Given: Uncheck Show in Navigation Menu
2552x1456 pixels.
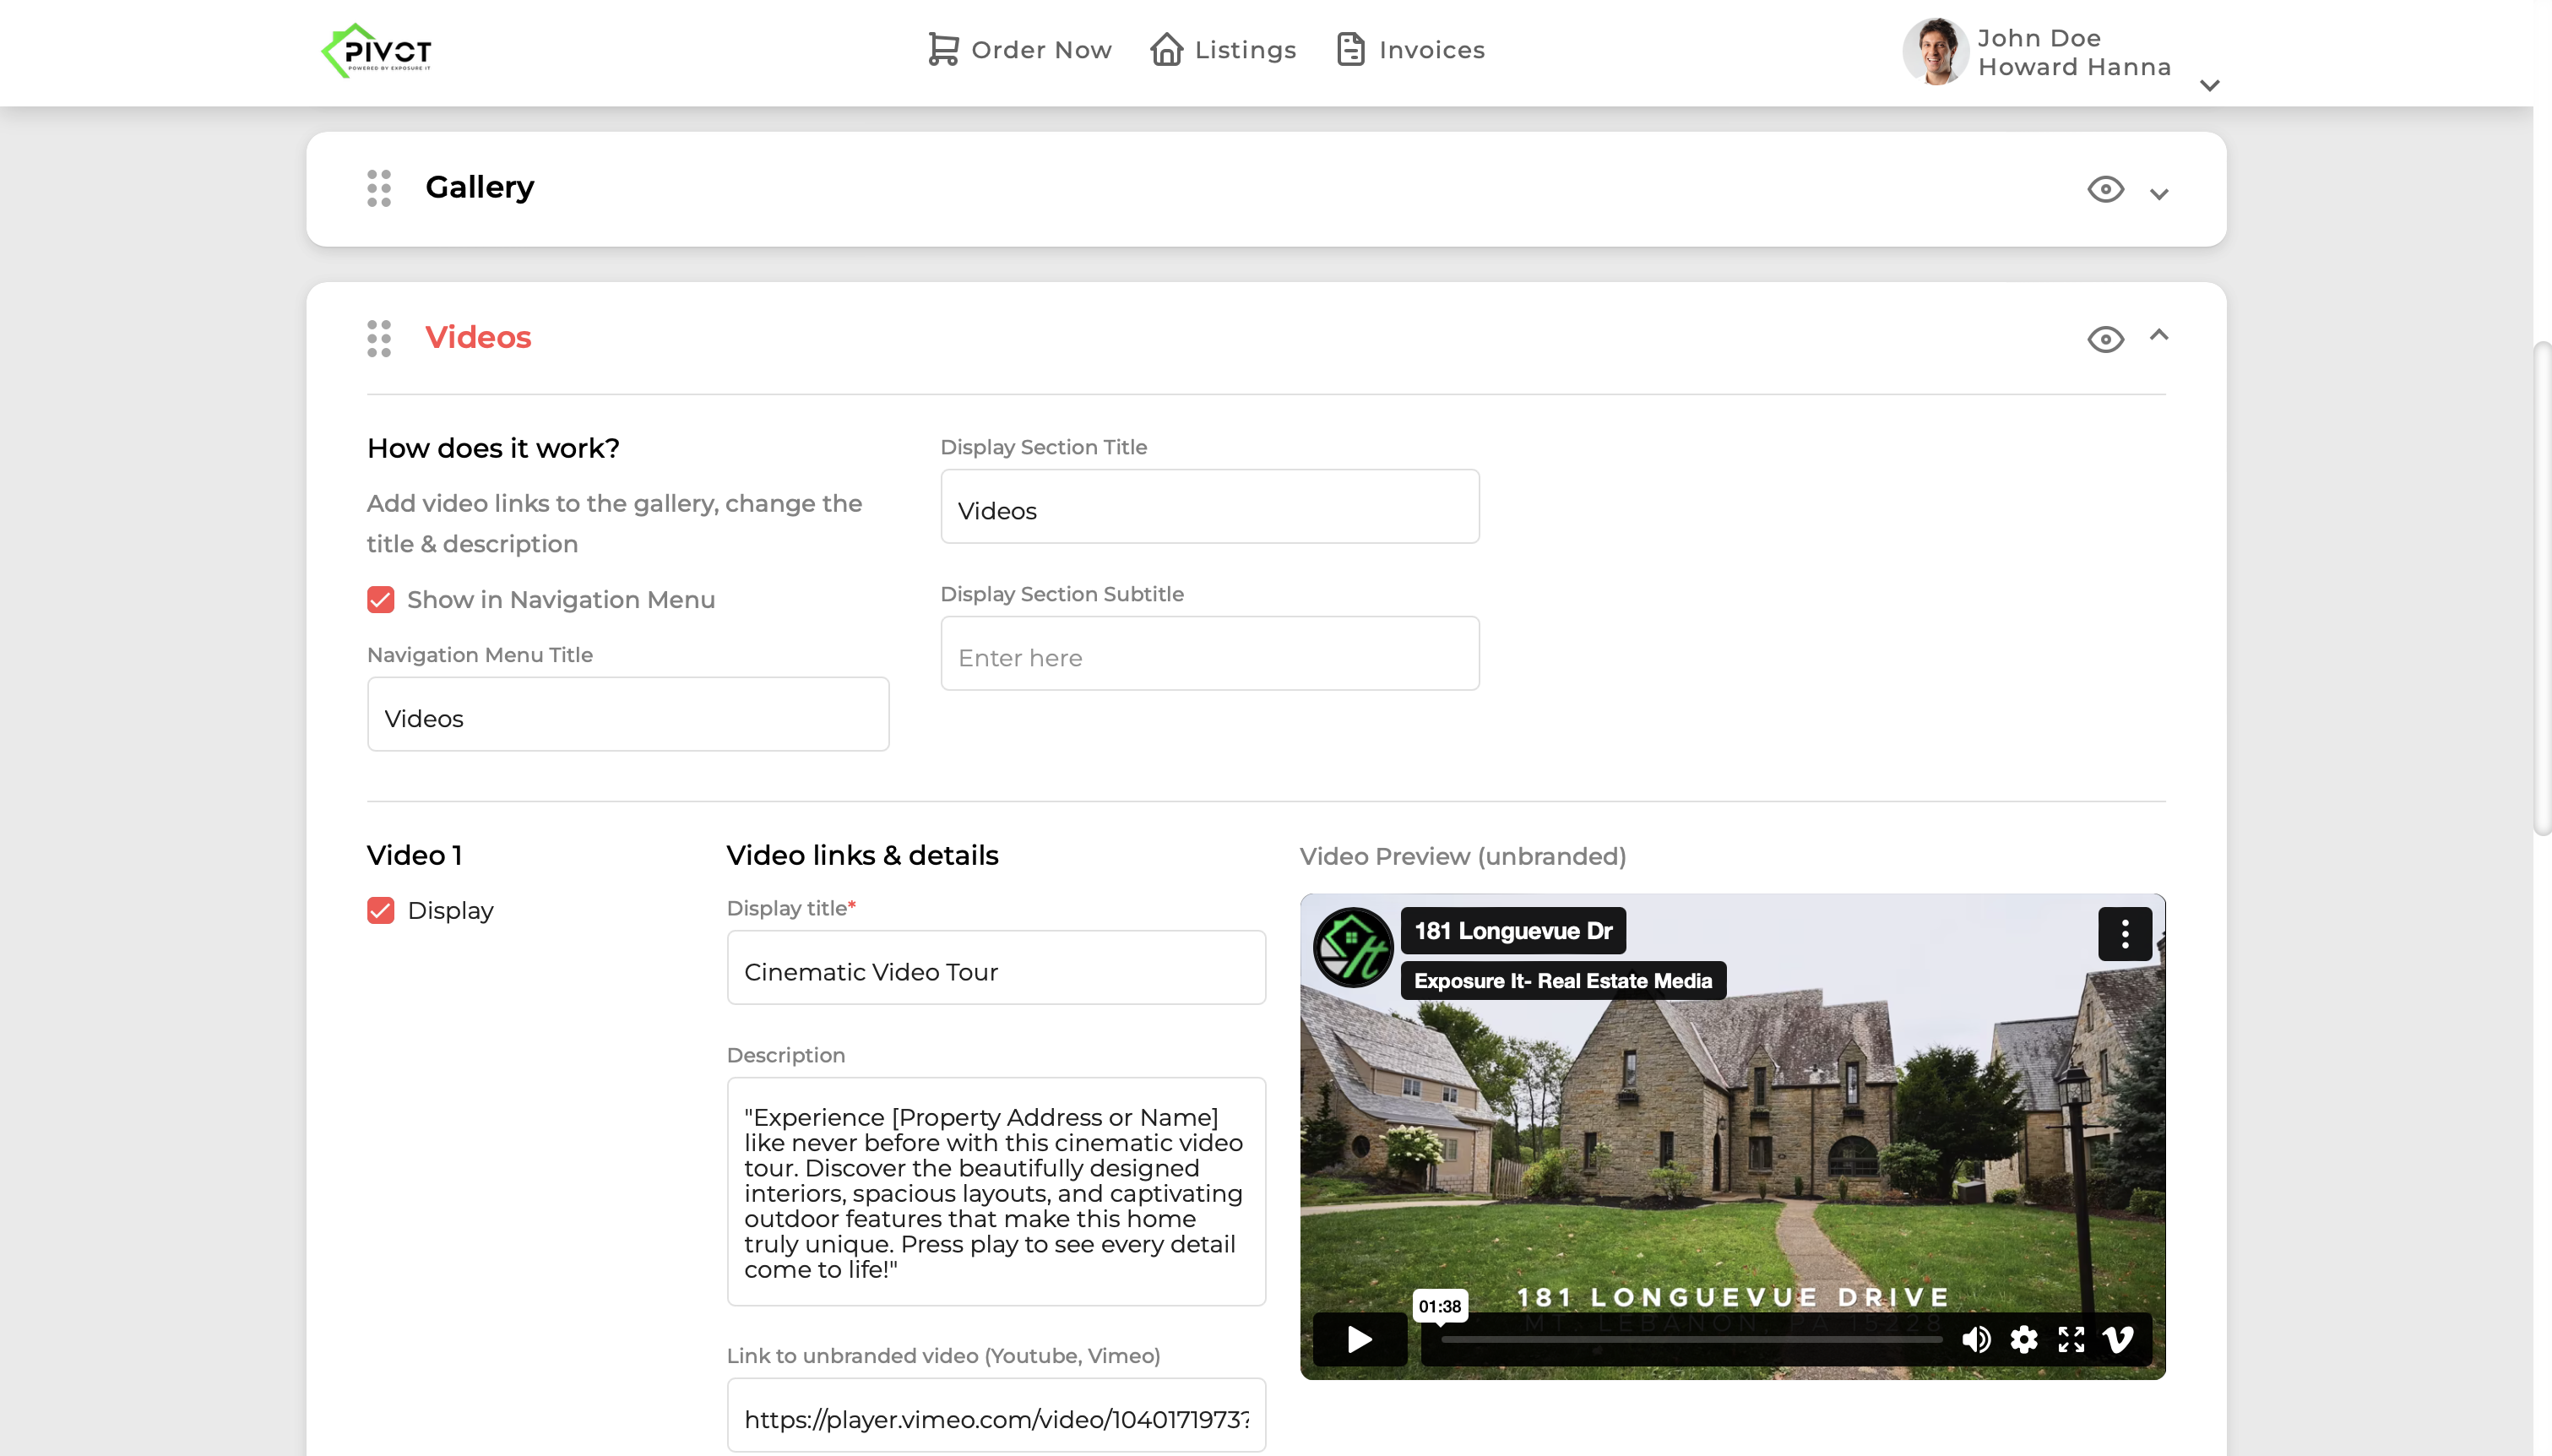Looking at the screenshot, I should [381, 600].
